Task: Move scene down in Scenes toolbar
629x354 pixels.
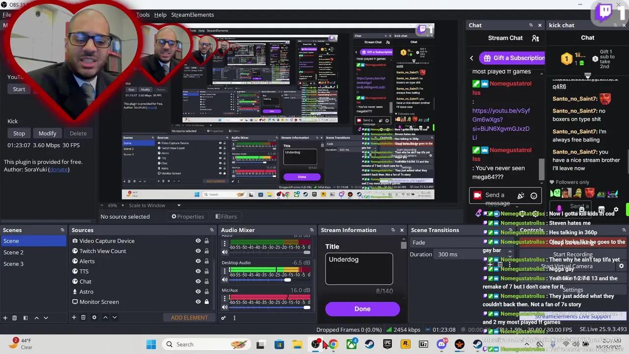Action: click(x=46, y=318)
